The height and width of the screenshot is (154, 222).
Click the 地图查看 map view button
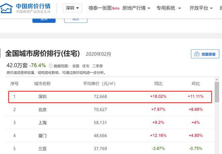click(205, 54)
